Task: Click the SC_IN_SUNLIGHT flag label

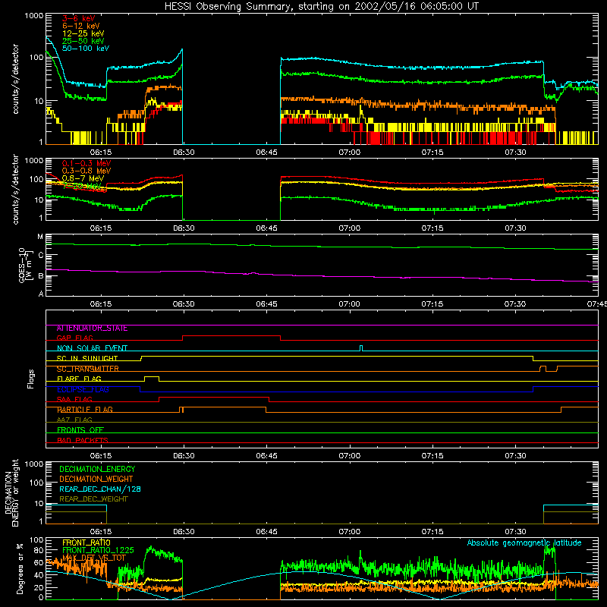Action: [87, 358]
